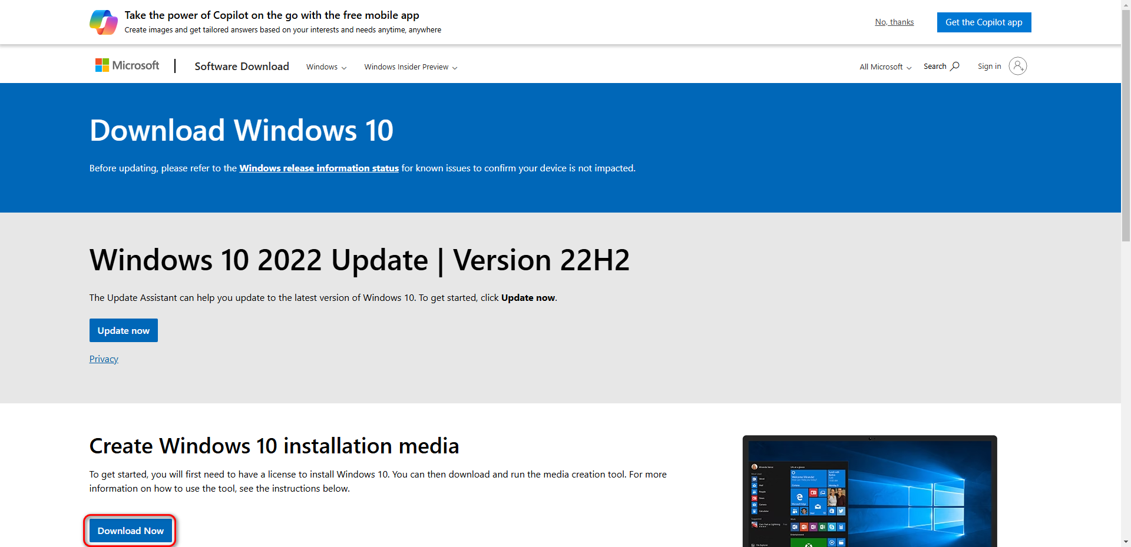Viewport: 1131px width, 547px height.
Task: Click the Windows 10 laptop image
Action: click(869, 491)
